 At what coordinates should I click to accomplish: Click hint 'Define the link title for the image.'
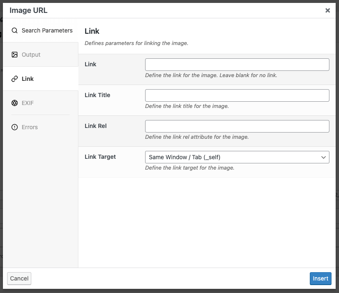point(187,106)
